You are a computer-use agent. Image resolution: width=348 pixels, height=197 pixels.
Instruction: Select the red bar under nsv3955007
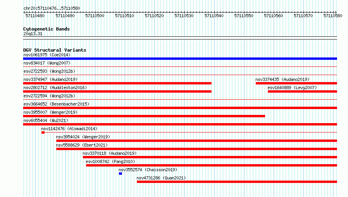pos(144,116)
